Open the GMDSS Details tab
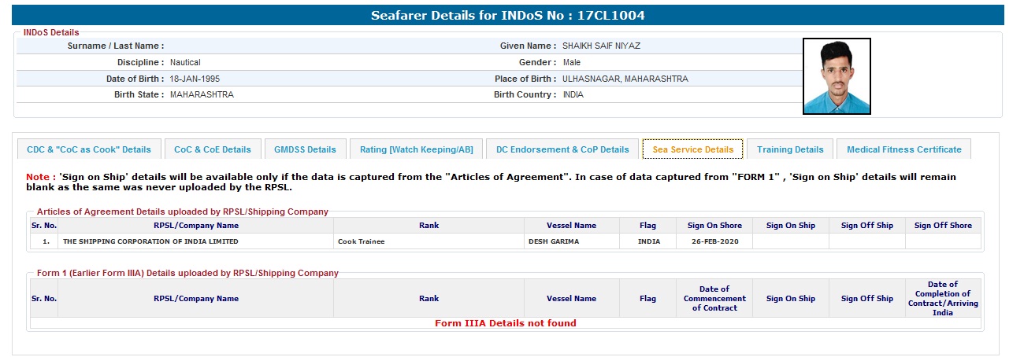The image size is (1024, 357). click(x=305, y=149)
